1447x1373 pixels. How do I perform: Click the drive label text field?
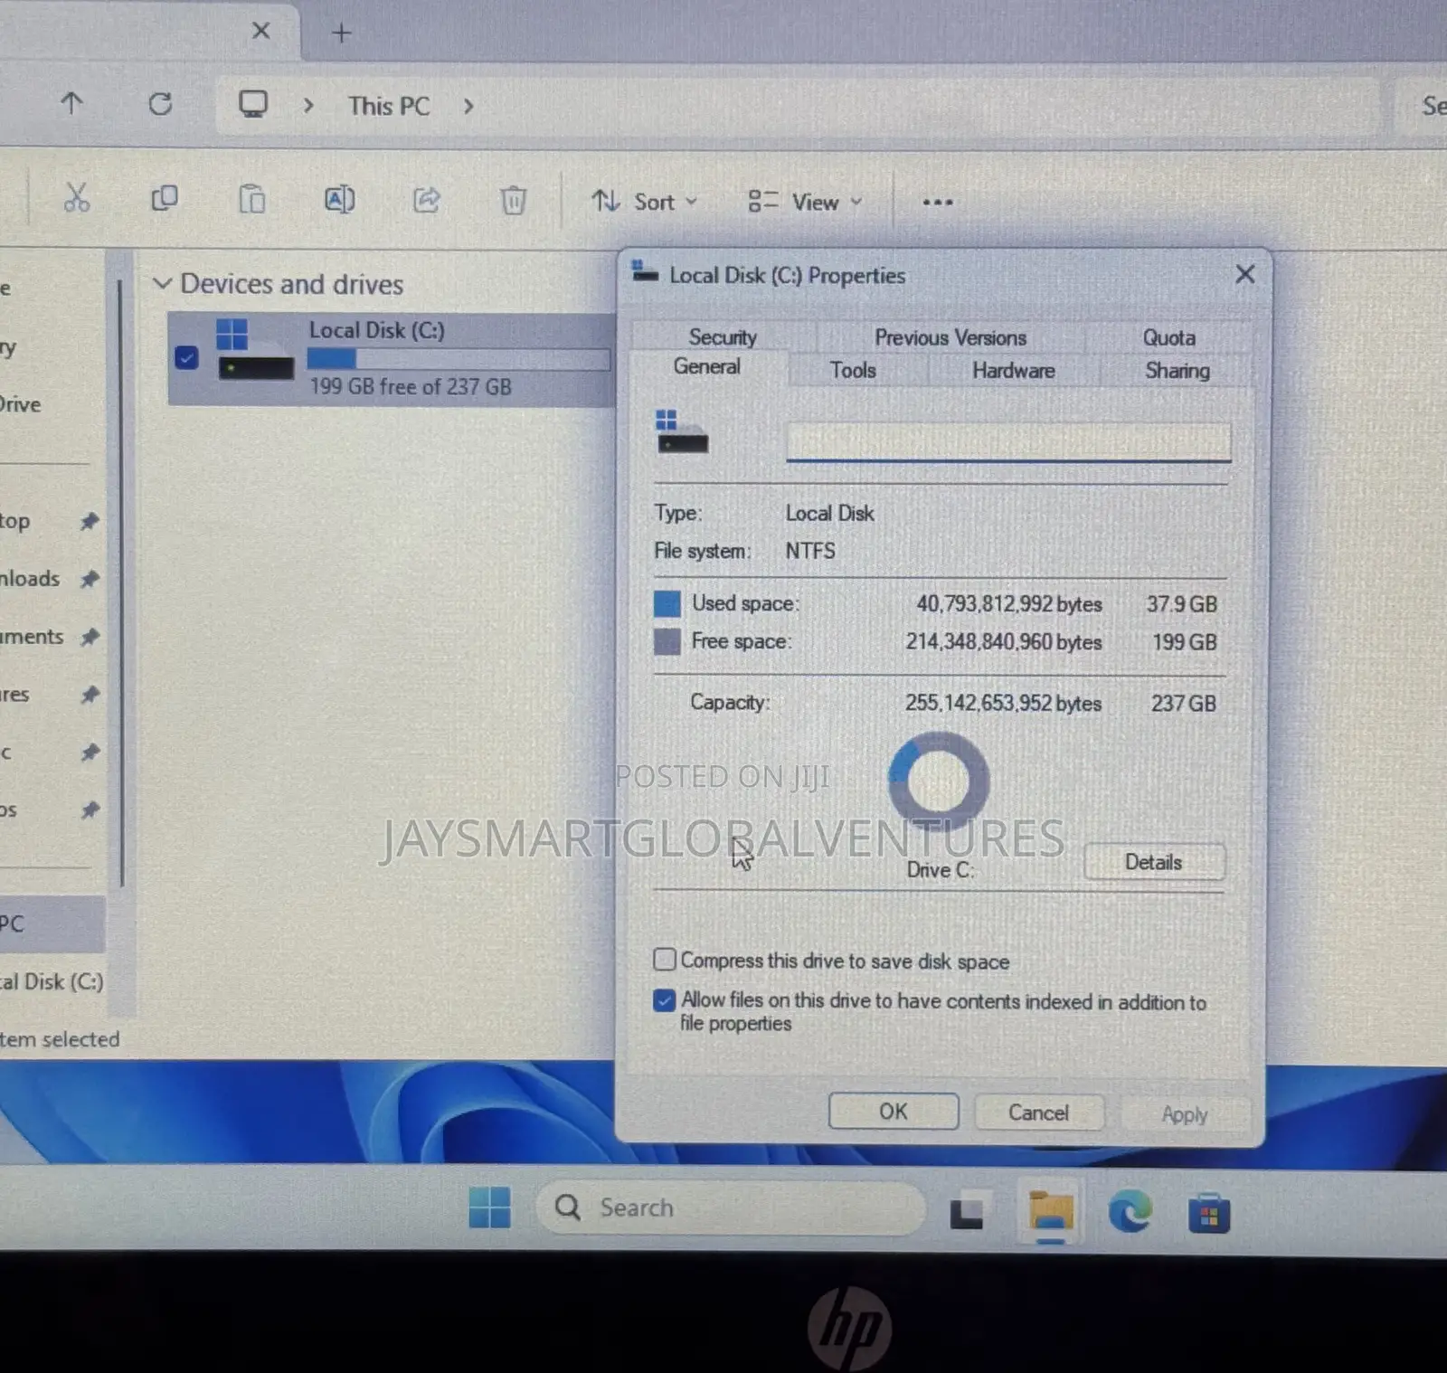click(1008, 441)
